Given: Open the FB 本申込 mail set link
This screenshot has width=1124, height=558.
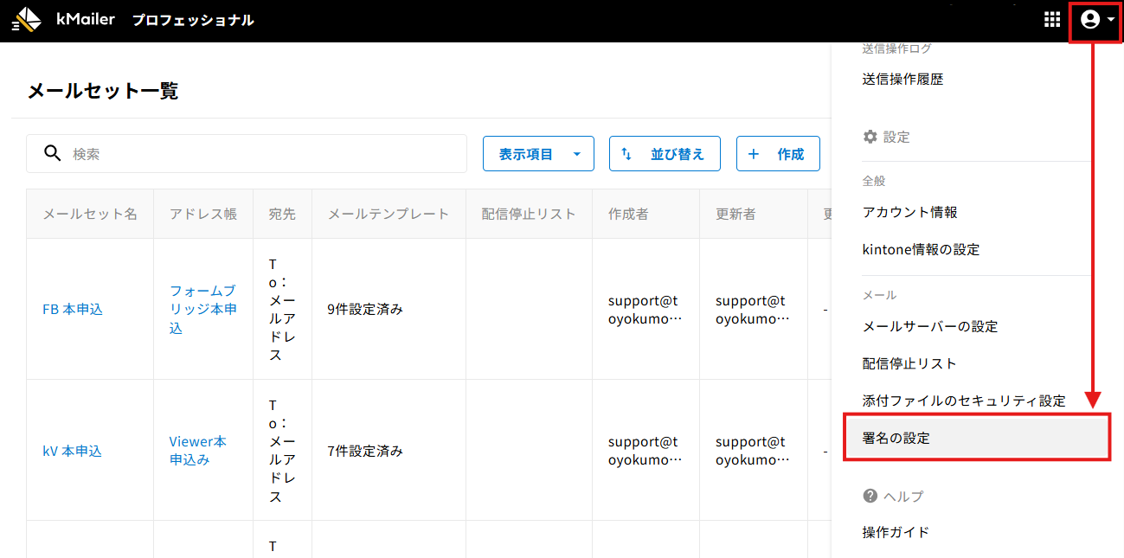Looking at the screenshot, I should click(73, 309).
